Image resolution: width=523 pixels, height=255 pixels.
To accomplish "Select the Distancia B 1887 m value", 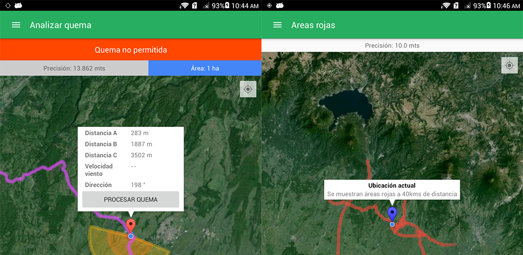I will tap(141, 144).
